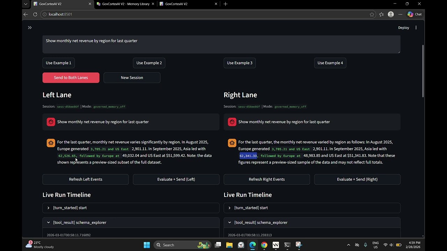Click left timestamp 2026-03-01T00:58:11.716092
Screen dimensions: 447x251
tap(69, 235)
